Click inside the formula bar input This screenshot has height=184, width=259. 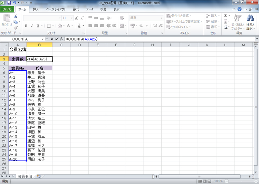[x=160, y=39]
